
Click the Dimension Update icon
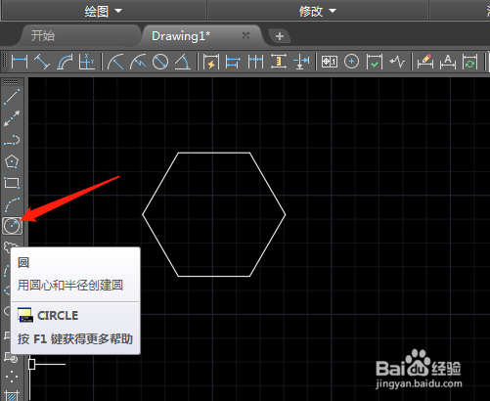point(469,62)
